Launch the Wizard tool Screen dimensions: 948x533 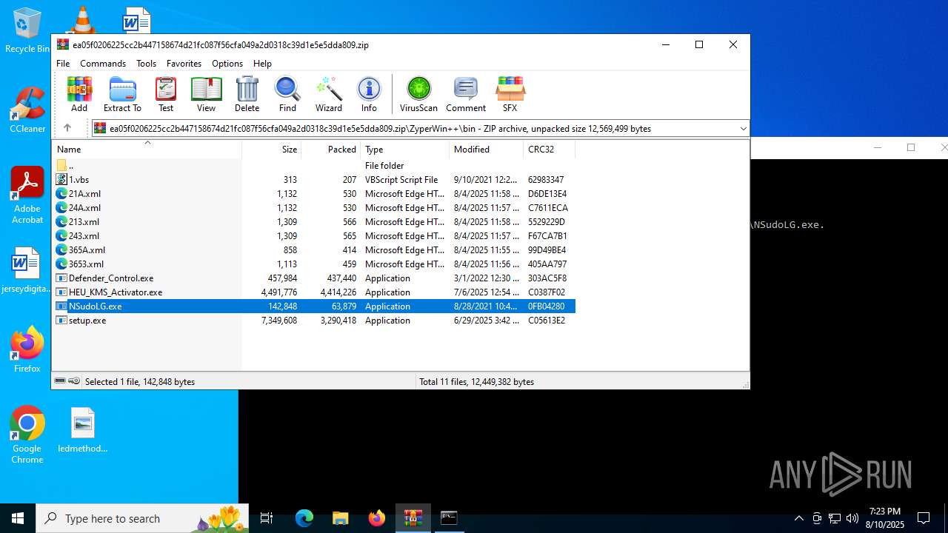329,94
